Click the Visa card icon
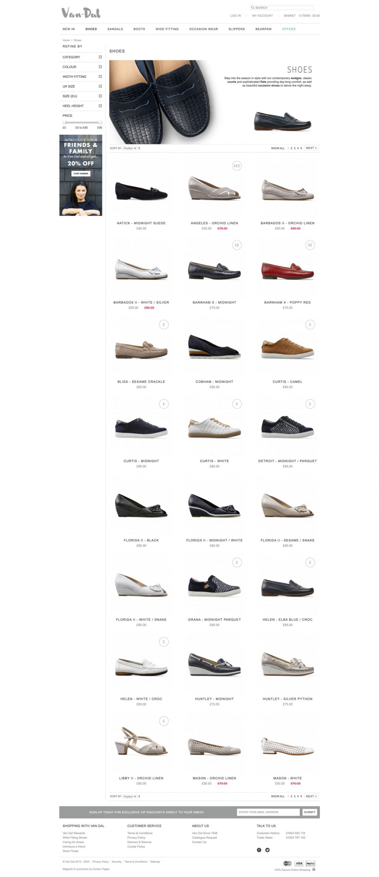Image resolution: width=379 pixels, height=877 pixels. coord(299,863)
